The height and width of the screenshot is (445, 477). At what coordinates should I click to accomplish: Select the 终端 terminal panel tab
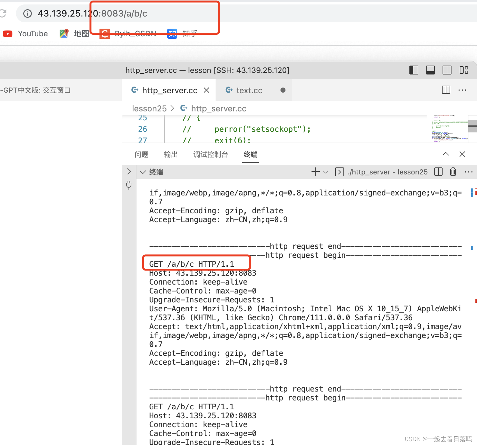(x=251, y=154)
